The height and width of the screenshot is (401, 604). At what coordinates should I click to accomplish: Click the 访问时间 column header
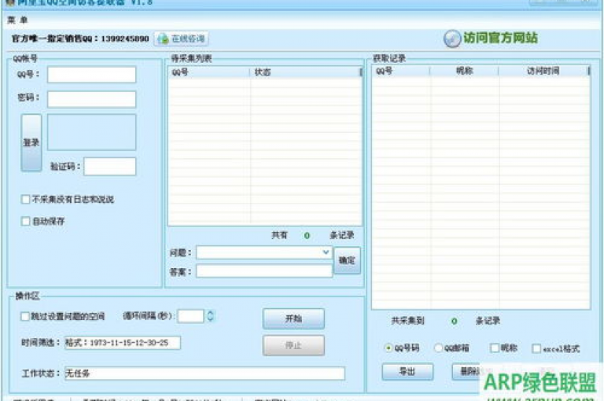click(x=543, y=71)
